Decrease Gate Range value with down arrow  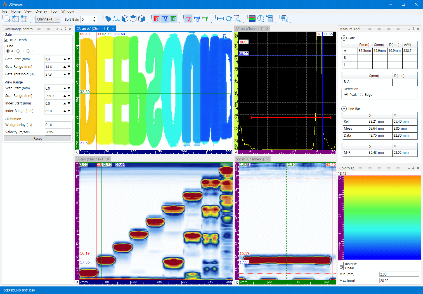(69, 67)
